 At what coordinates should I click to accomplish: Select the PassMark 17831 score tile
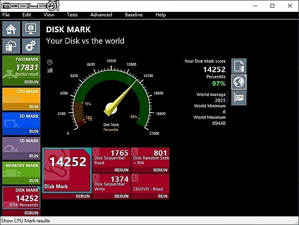point(21,67)
